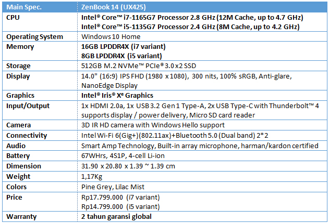Click the '1,17Kg' weight value
The width and height of the screenshot is (329, 223).
click(x=92, y=177)
